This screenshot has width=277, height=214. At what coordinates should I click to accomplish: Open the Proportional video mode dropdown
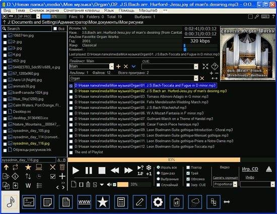(x=235, y=184)
